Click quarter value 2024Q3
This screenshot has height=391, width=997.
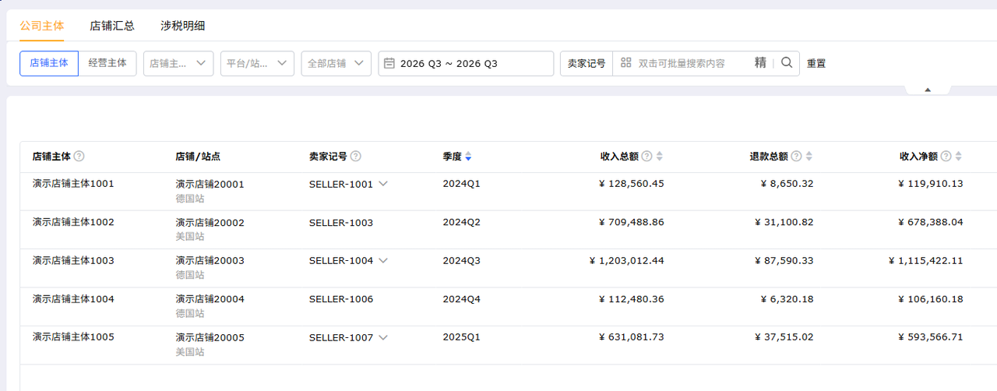pyautogui.click(x=462, y=260)
